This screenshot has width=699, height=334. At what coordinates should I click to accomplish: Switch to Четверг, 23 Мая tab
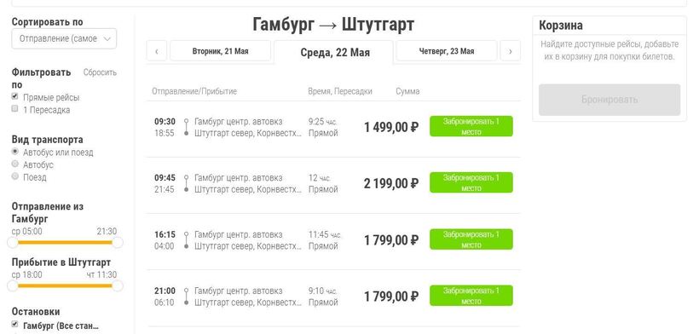[446, 51]
